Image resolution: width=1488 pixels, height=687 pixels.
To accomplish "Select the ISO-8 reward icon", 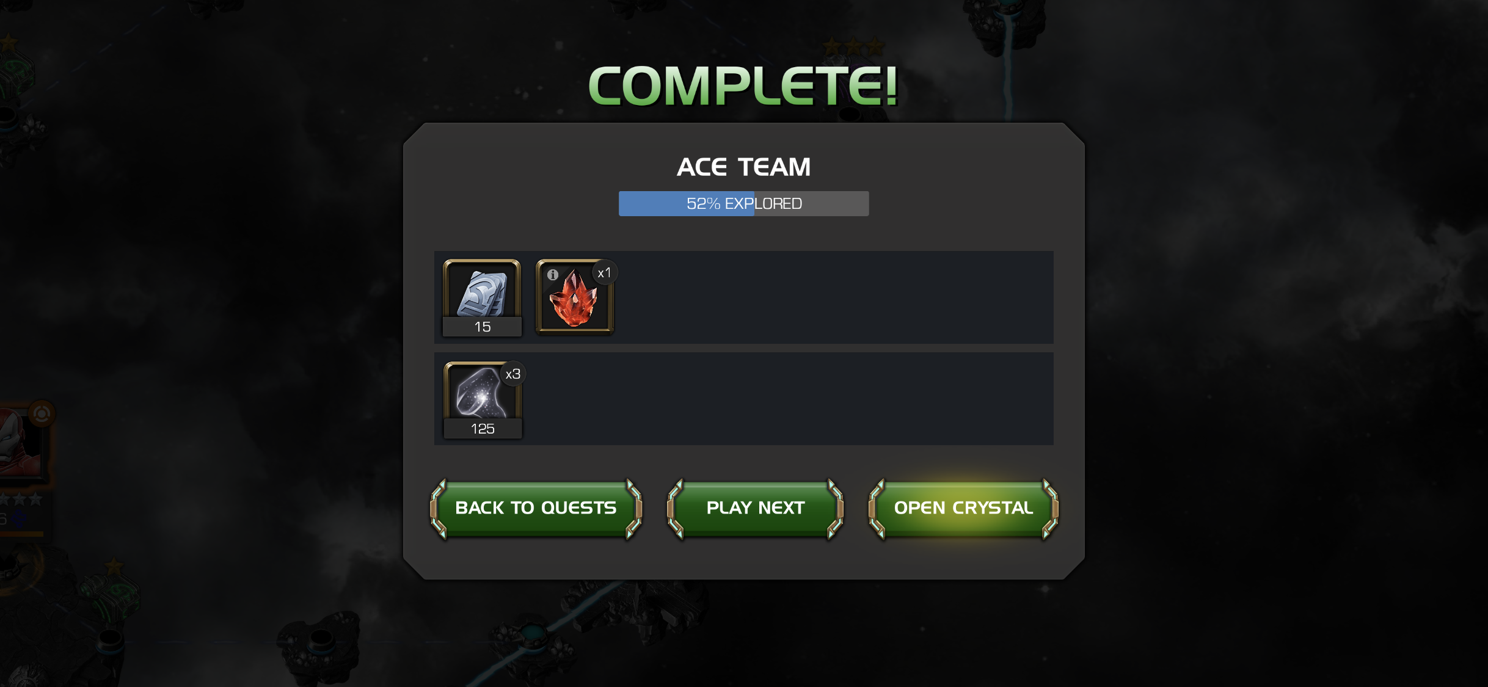I will tap(482, 399).
